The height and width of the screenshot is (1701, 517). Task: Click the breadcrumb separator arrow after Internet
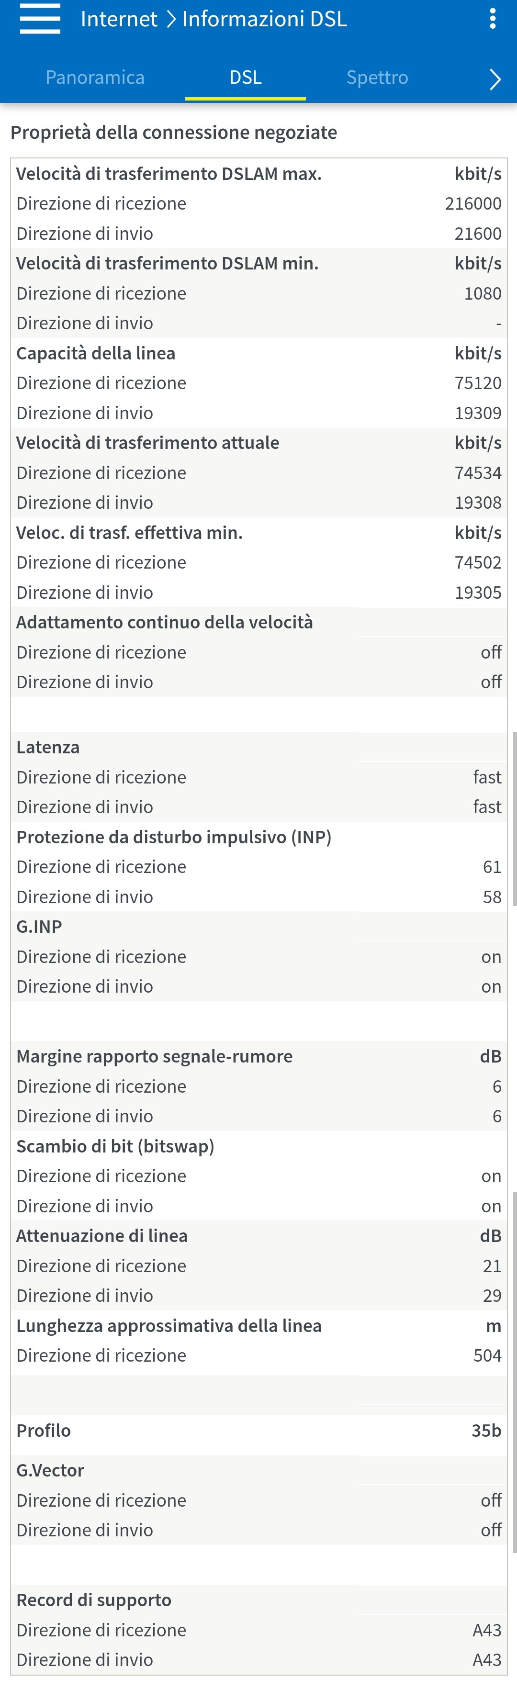click(x=170, y=19)
